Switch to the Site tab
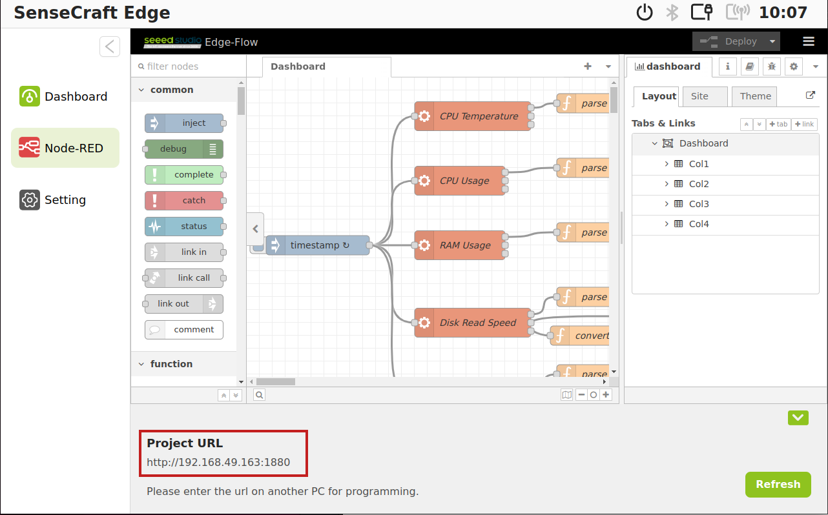 pos(705,96)
